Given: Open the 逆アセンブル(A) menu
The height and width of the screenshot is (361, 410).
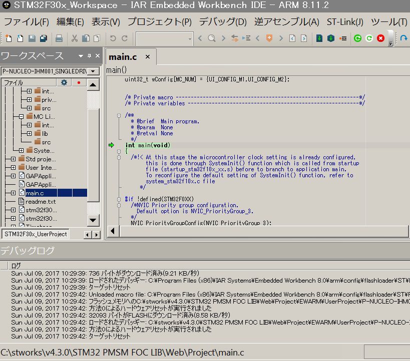Looking at the screenshot, I should click(286, 21).
